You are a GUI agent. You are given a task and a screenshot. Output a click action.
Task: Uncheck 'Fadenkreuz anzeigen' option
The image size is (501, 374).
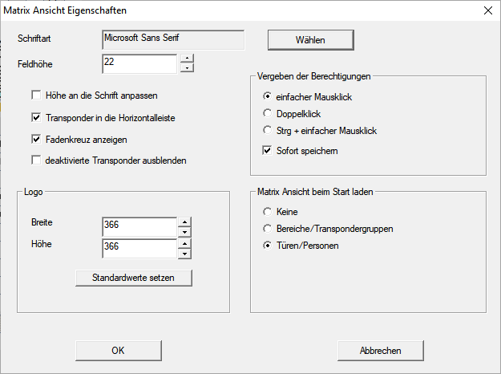pyautogui.click(x=36, y=139)
